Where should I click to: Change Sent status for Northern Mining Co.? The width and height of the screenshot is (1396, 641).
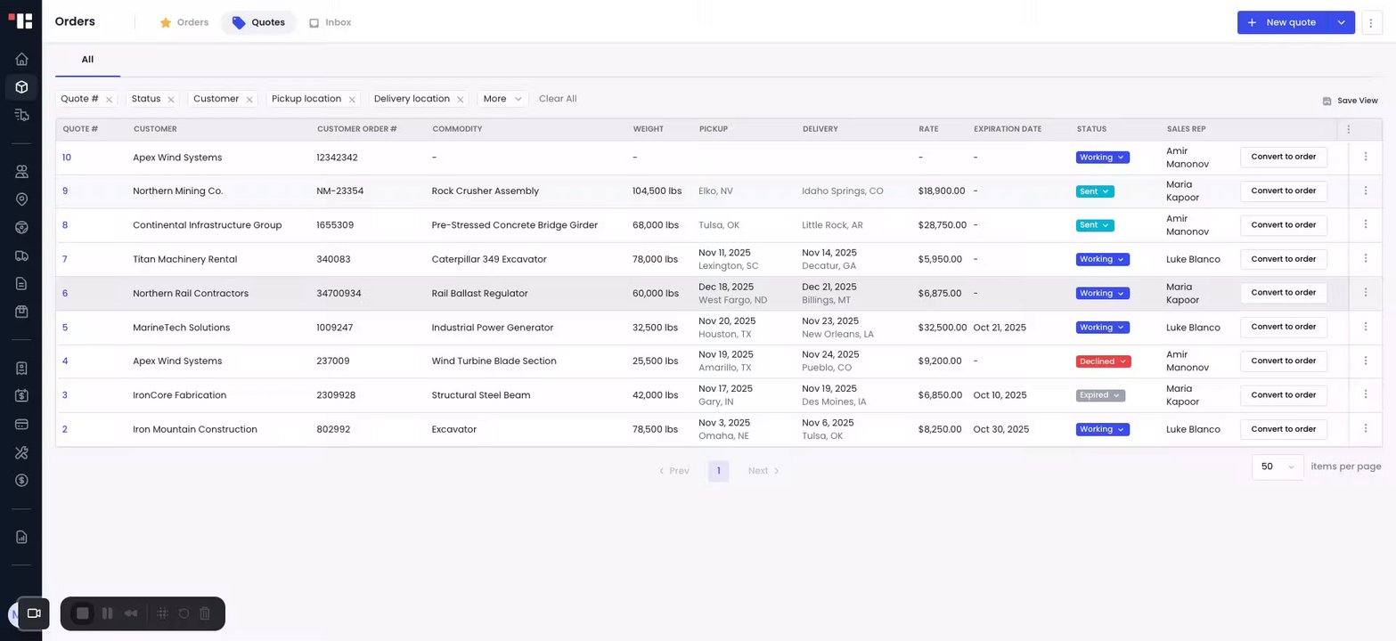1095,191
